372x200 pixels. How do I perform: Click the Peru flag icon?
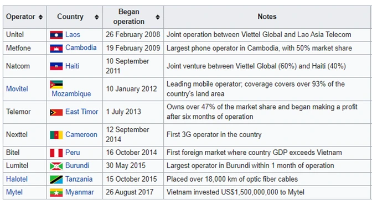(x=56, y=153)
